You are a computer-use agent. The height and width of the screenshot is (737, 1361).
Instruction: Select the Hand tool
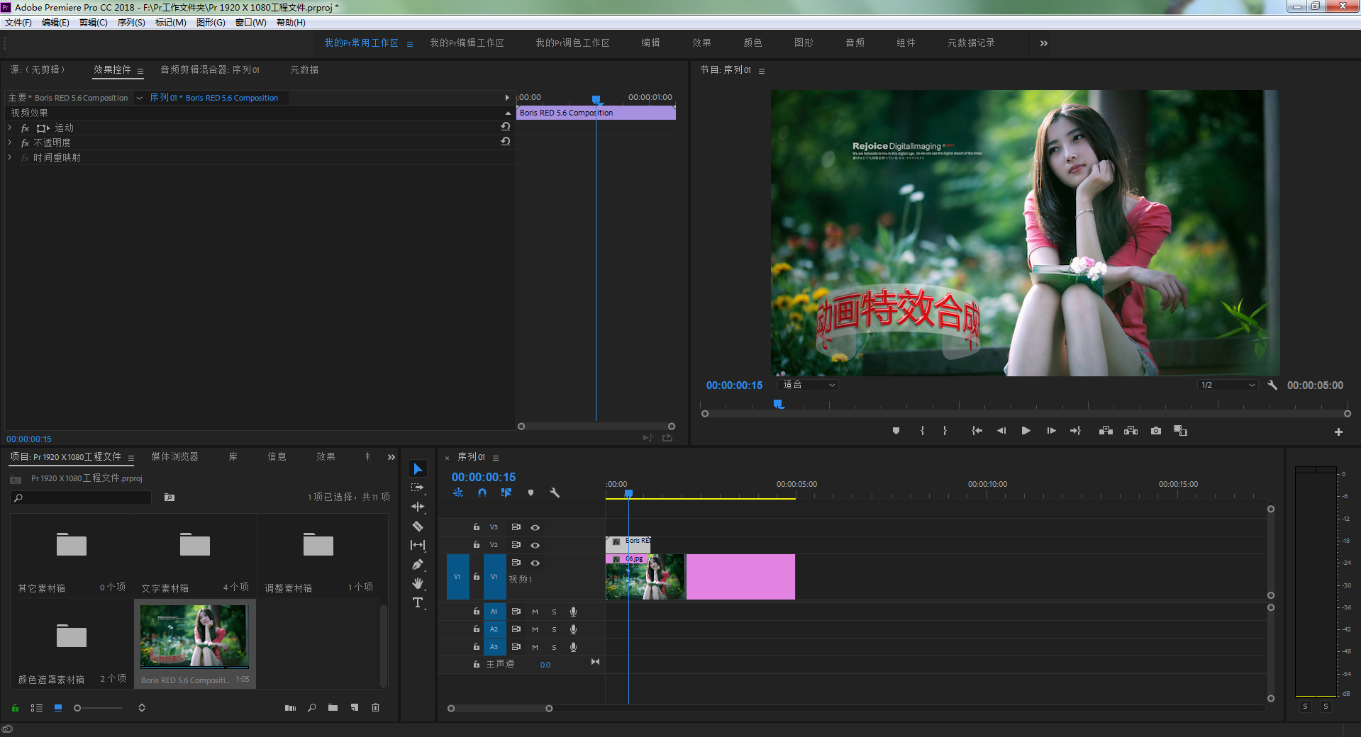[x=418, y=583]
